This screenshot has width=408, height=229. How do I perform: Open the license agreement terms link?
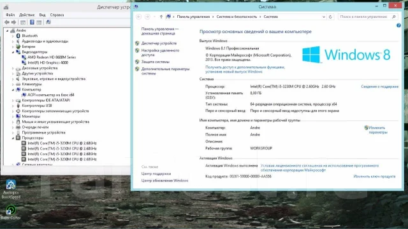[319, 168]
